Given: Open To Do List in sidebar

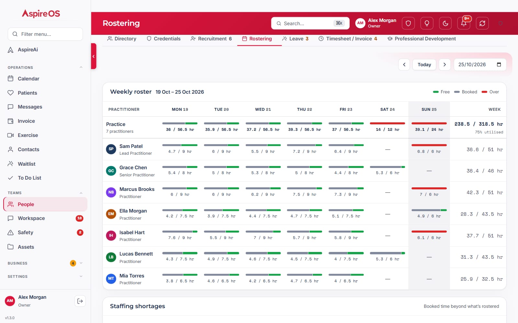Looking at the screenshot, I should [45, 178].
